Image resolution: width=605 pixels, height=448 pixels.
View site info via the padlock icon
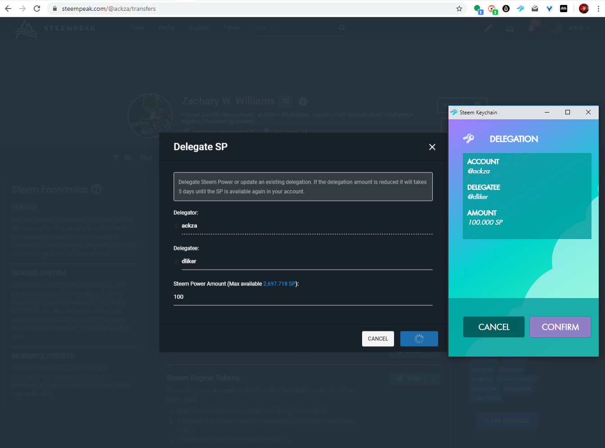(x=55, y=9)
